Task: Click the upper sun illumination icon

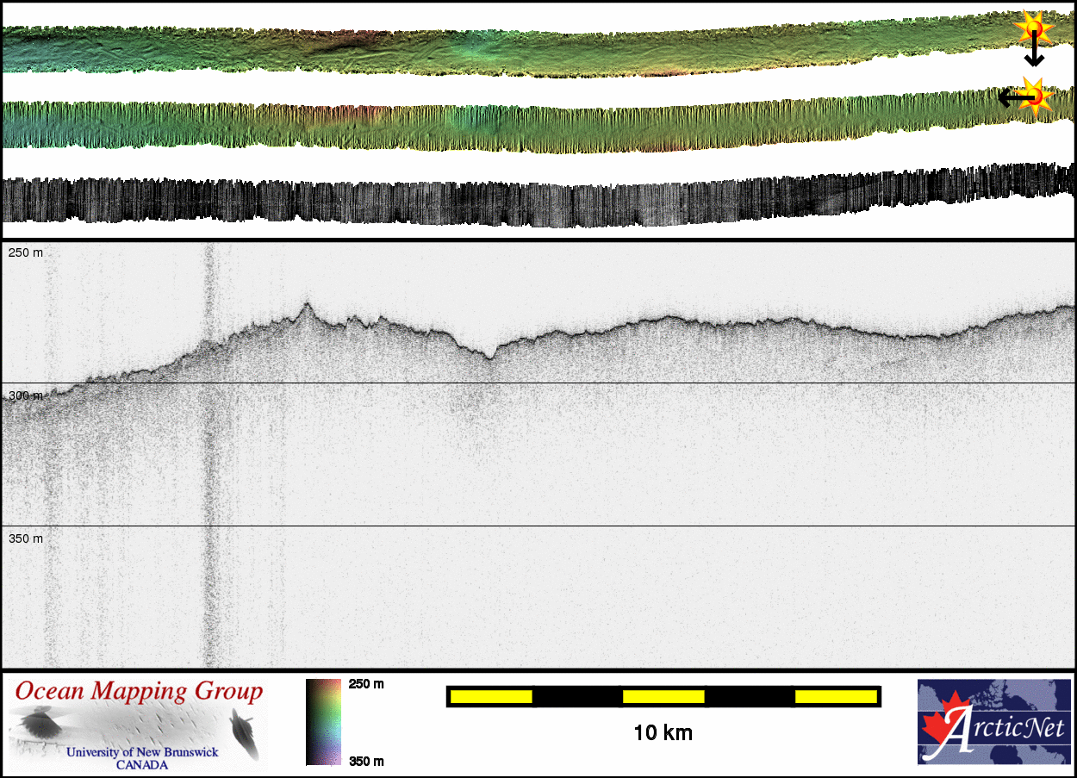Action: pos(1034,29)
